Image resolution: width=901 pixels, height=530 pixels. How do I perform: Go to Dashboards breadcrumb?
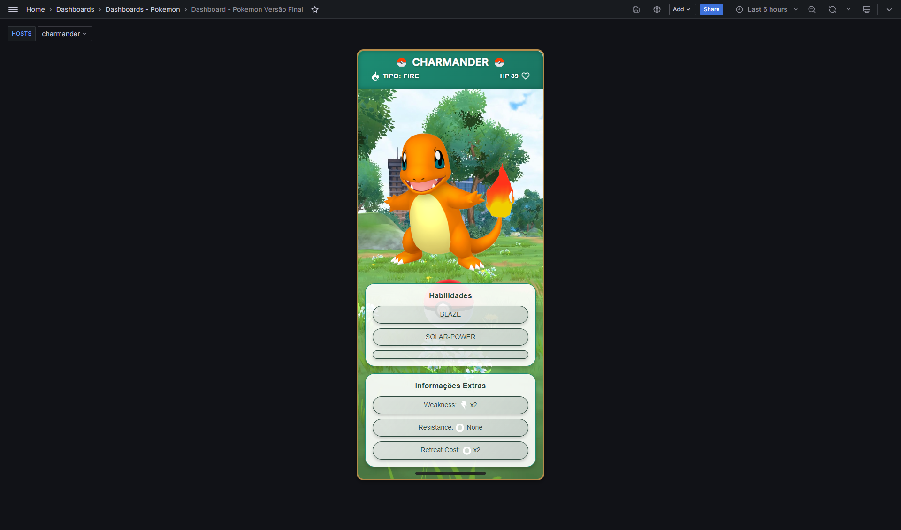(x=75, y=9)
